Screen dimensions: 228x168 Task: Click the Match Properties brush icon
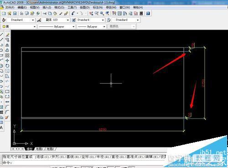coord(66,13)
